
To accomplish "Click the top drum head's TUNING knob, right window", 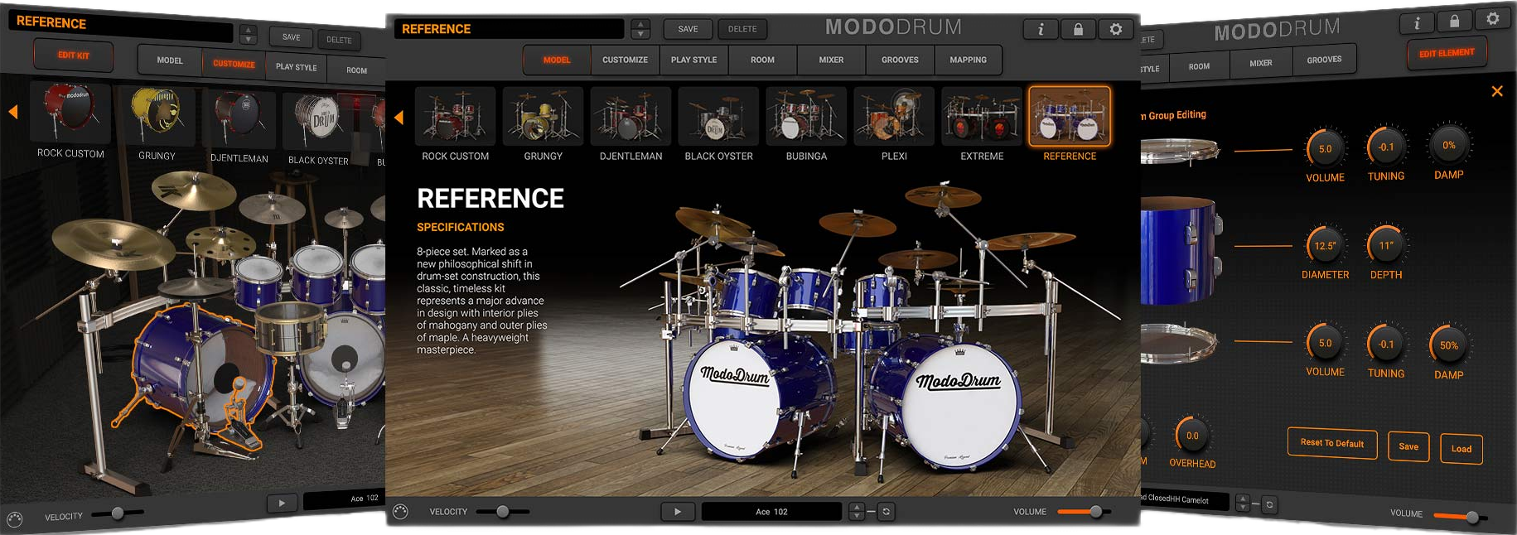I will pyautogui.click(x=1385, y=147).
